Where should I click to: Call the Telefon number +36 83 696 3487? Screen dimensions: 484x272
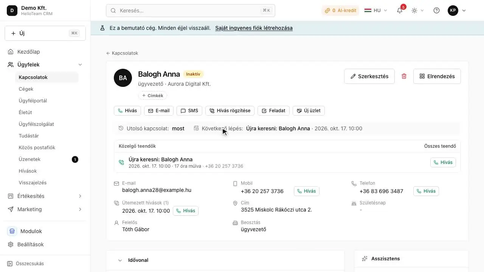pos(426,191)
